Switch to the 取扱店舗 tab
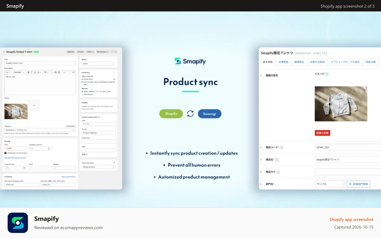 coord(371,62)
